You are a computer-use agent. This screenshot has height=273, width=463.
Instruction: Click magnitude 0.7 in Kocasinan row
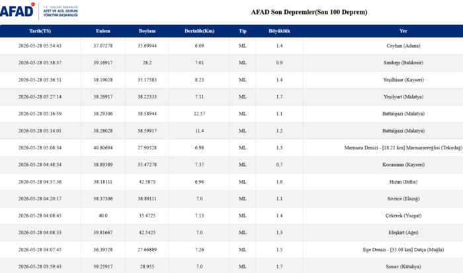click(x=279, y=165)
